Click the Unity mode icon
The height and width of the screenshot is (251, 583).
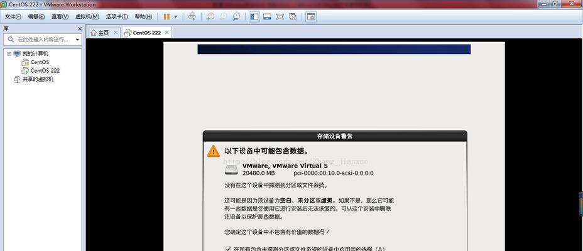point(293,17)
